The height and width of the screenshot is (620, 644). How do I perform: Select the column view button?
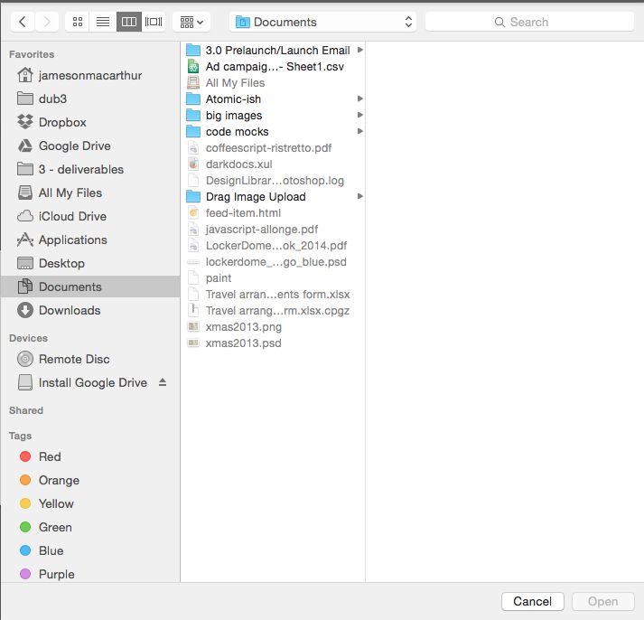129,21
